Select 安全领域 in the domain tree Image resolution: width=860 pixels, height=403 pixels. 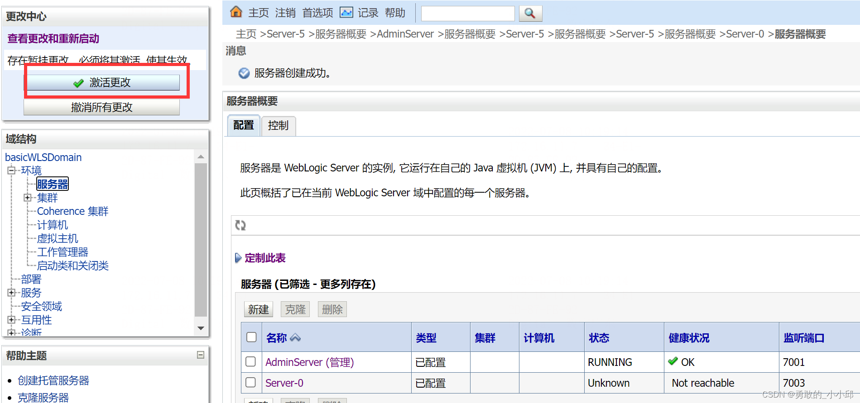[x=41, y=306]
